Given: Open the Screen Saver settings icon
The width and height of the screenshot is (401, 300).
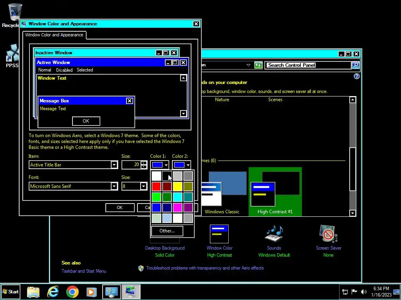Looking at the screenshot, I should (329, 234).
